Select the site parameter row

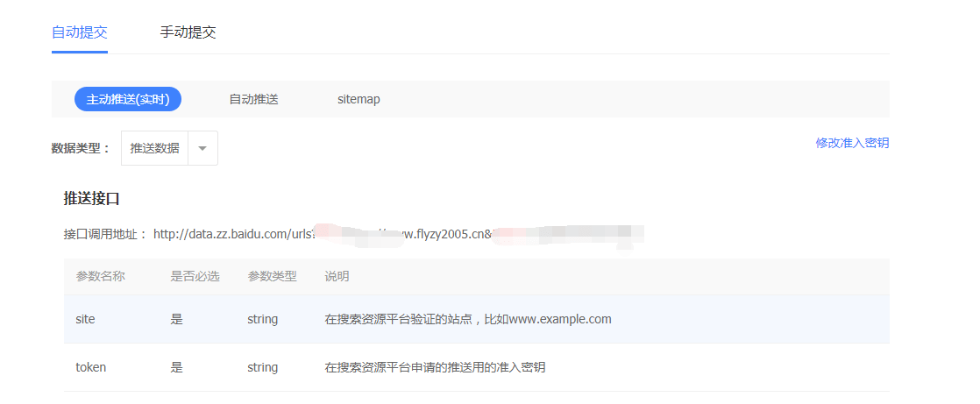pos(476,319)
